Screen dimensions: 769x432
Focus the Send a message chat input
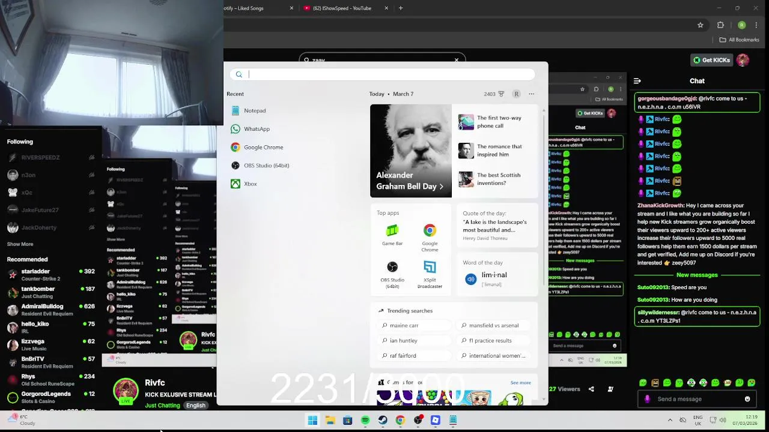click(696, 399)
